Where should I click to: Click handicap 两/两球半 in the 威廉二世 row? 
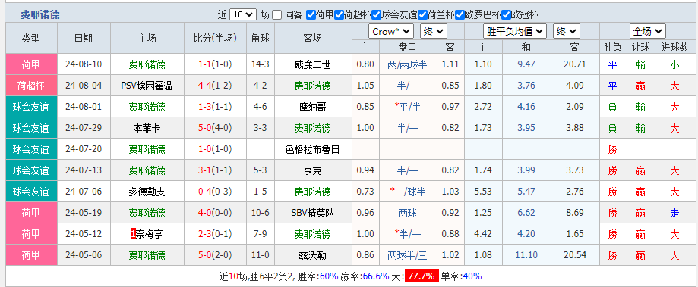click(x=407, y=65)
